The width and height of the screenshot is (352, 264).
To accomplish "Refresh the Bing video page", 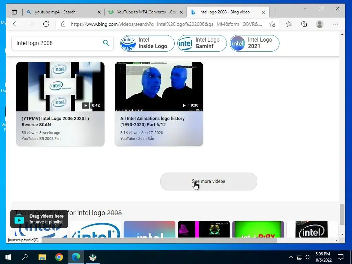I will (x=46, y=24).
